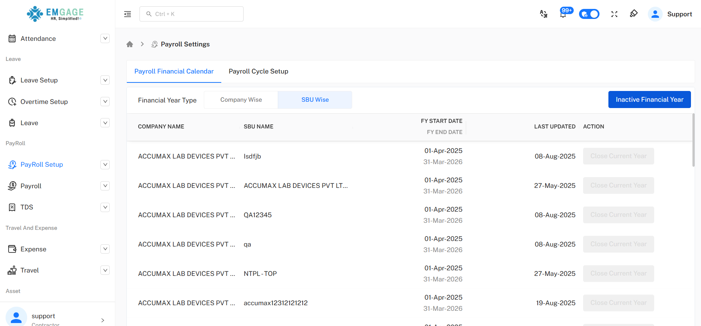Open the Payroll Financial Calendar tab
Screen dimensions: 701x326
(174, 71)
